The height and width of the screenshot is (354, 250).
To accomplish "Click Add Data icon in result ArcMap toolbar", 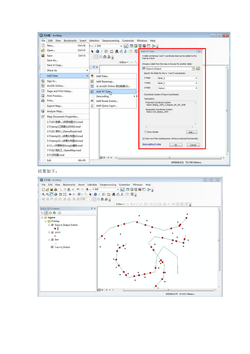I will (x=87, y=189).
